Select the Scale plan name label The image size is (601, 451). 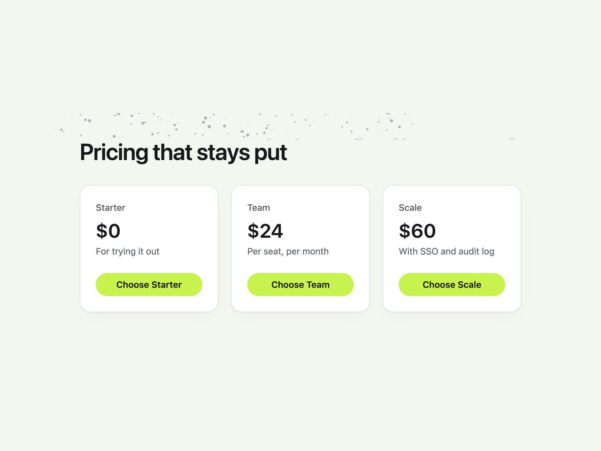pyautogui.click(x=410, y=208)
